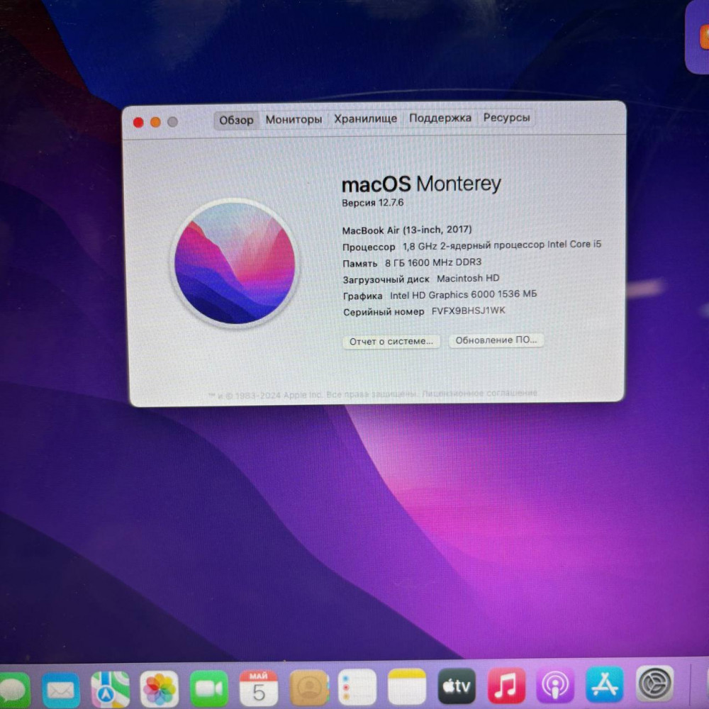Screen dimensions: 709x709
Task: Open the Поддержка tab
Action: point(440,118)
